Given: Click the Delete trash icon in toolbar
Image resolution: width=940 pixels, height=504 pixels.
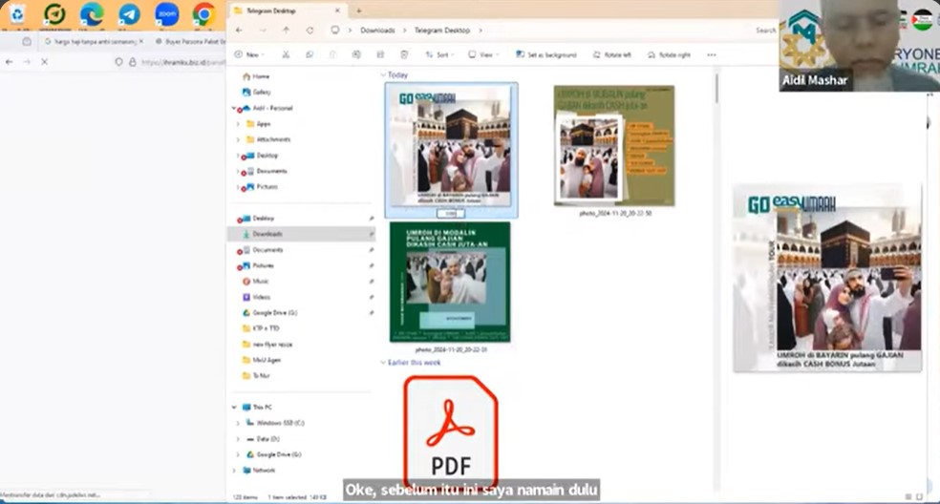Looking at the screenshot, I should click(404, 54).
